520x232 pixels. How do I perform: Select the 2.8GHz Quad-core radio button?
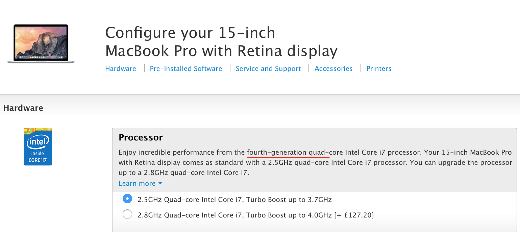127,214
